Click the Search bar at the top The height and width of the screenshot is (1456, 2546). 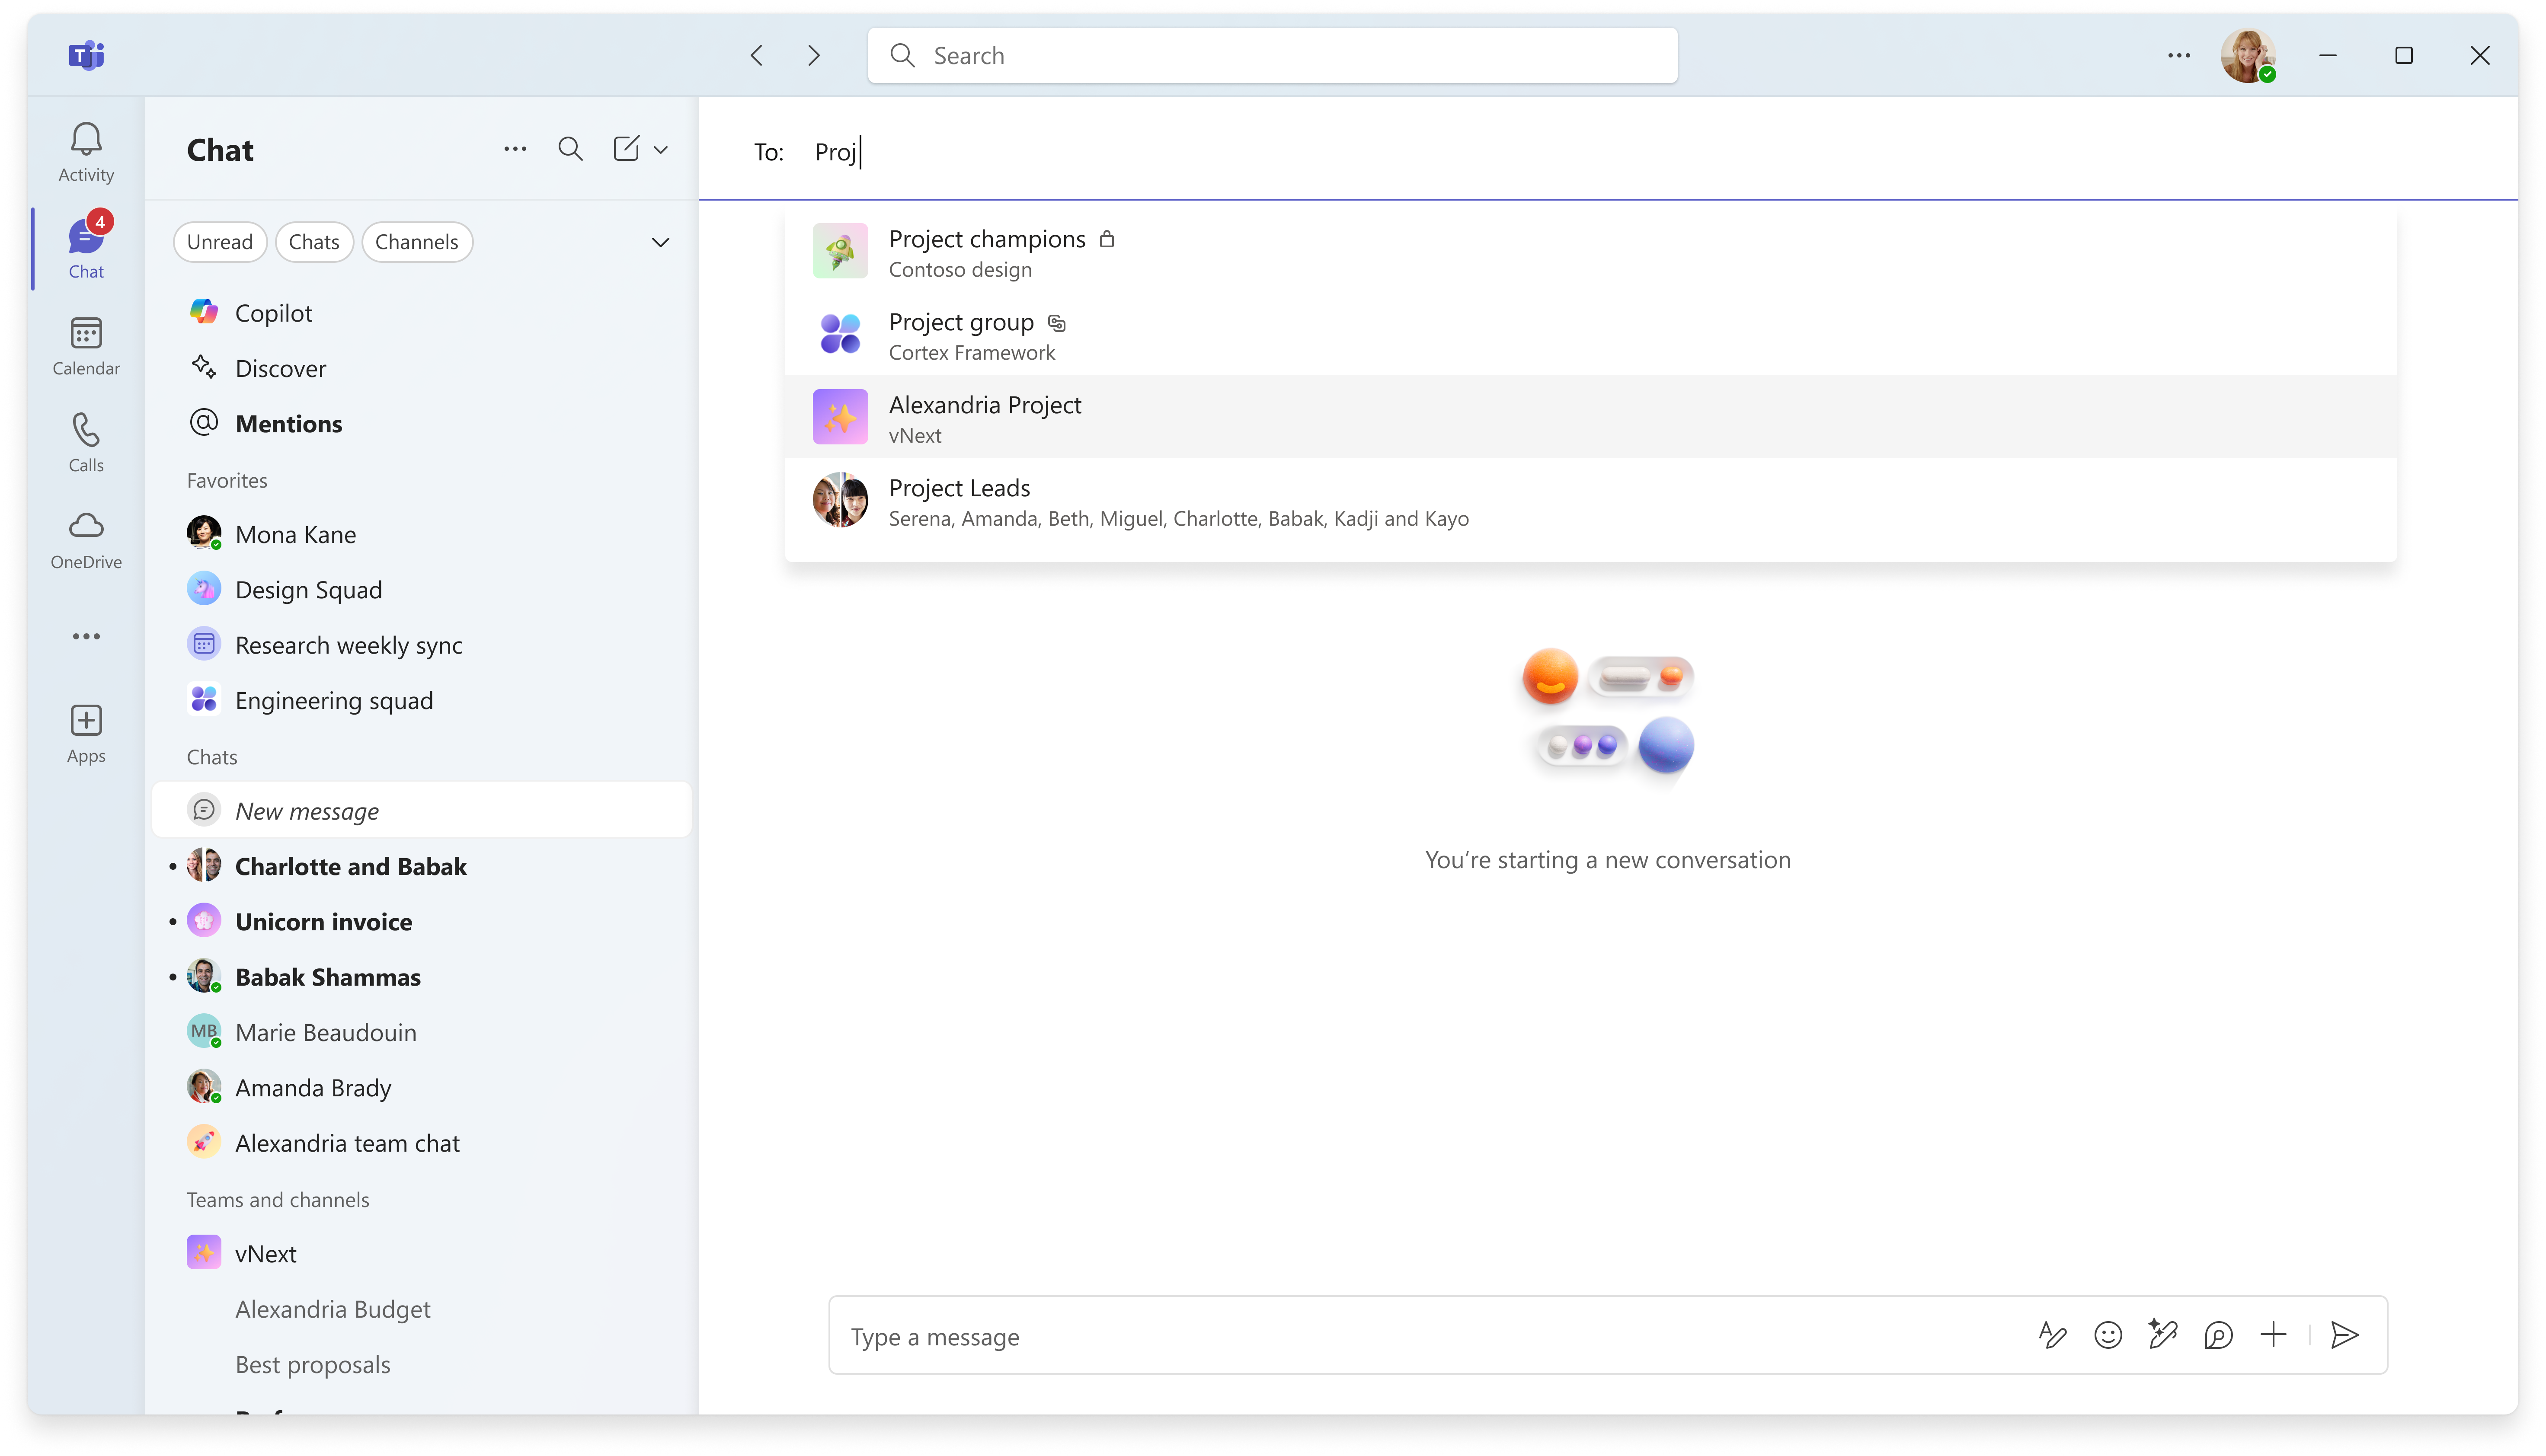1271,55
